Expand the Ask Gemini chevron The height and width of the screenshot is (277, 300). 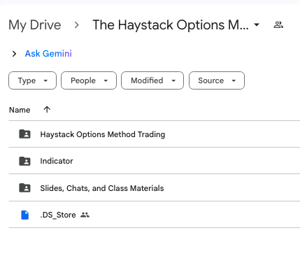pos(14,54)
